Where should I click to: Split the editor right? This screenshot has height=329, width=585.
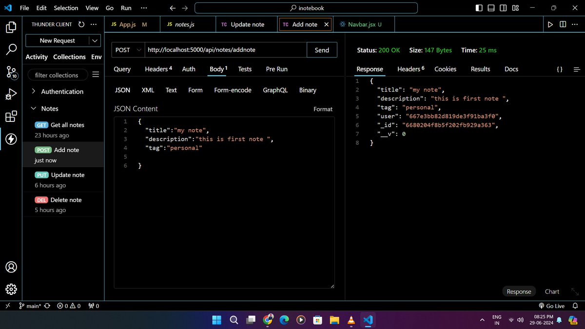coord(563,24)
